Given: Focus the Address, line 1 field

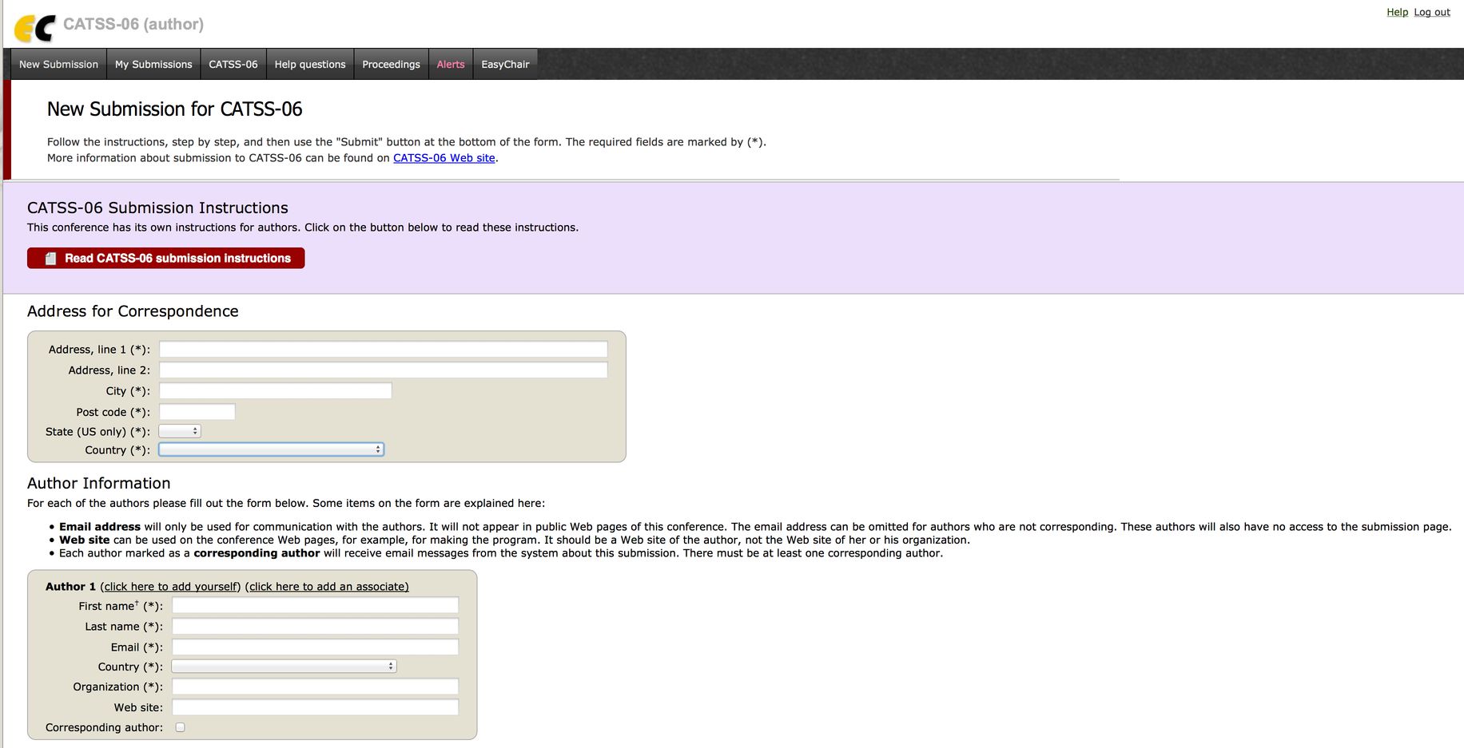Looking at the screenshot, I should 384,350.
